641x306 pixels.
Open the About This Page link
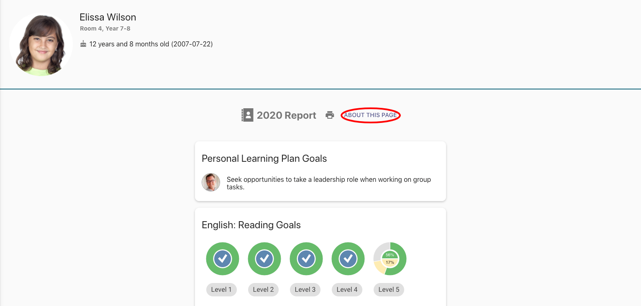(370, 115)
